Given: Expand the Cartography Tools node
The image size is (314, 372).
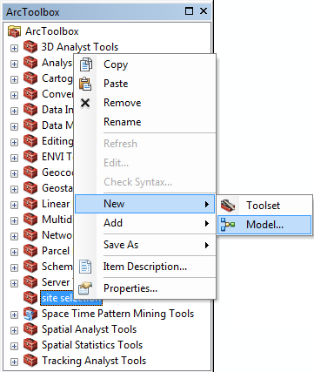Looking at the screenshot, I should (x=14, y=79).
